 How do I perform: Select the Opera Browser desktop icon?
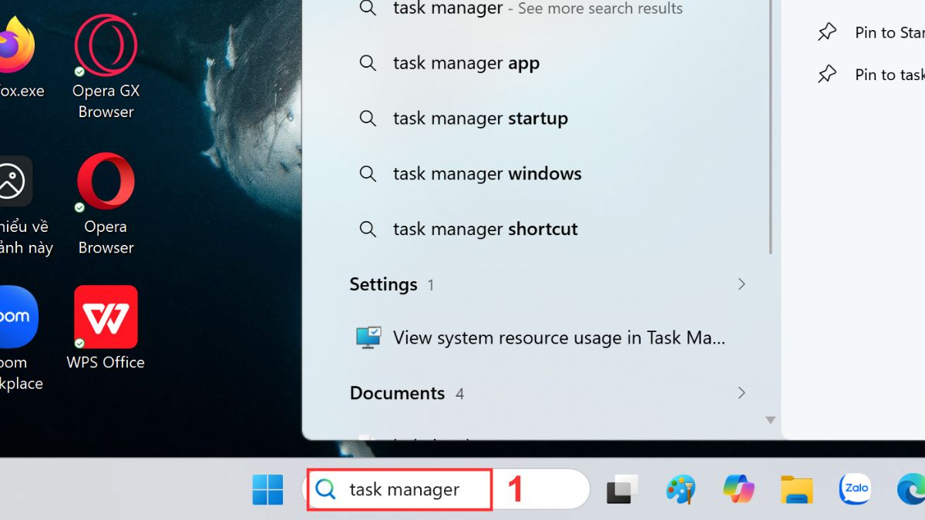coord(106,204)
